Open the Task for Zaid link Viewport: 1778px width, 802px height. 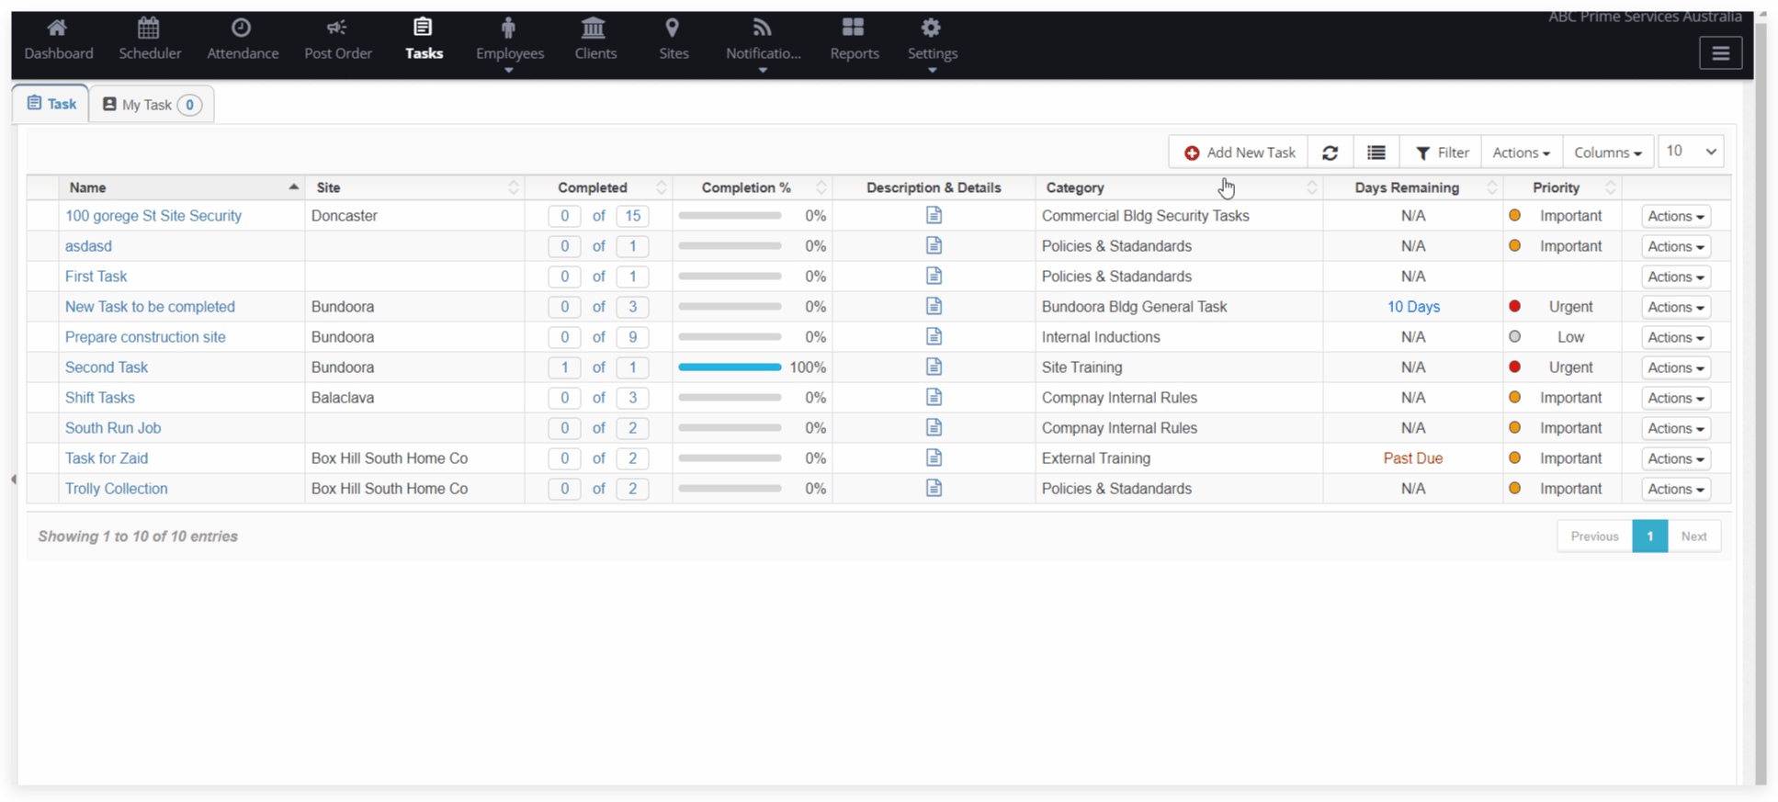point(107,458)
